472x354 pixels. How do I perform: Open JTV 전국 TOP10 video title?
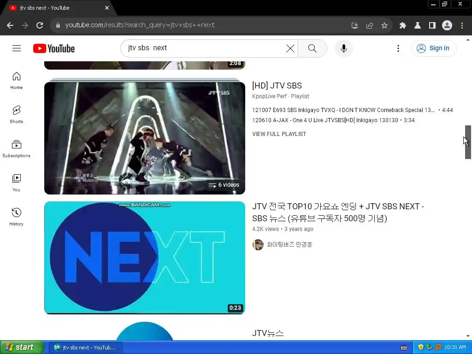[338, 212]
